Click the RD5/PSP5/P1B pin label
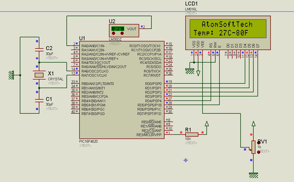 point(149,105)
